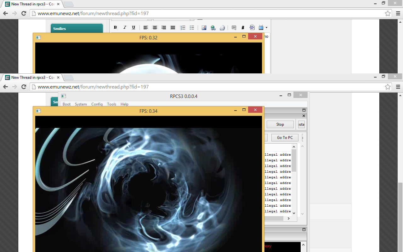Insert a quote block

[x=234, y=28]
